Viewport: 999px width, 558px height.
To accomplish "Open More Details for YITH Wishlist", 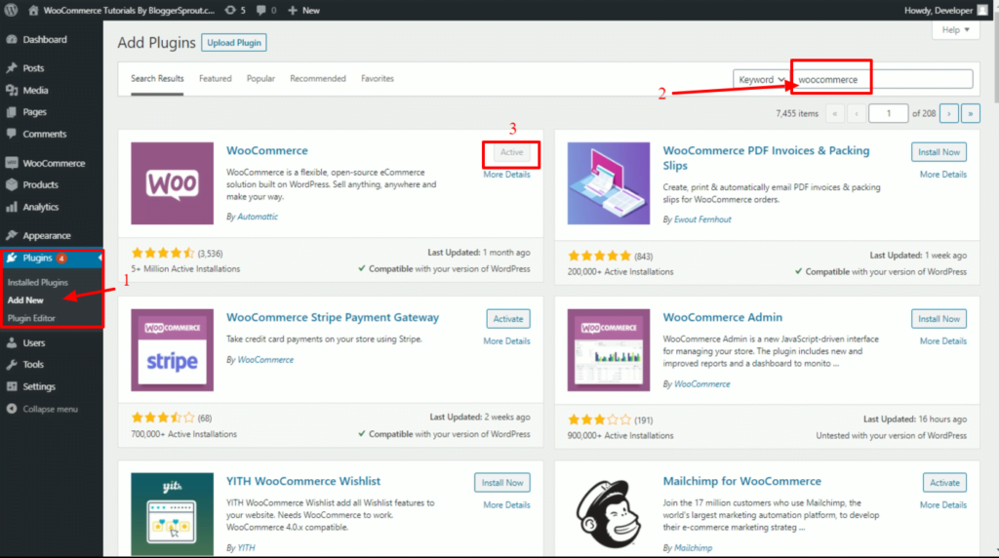I will (506, 504).
